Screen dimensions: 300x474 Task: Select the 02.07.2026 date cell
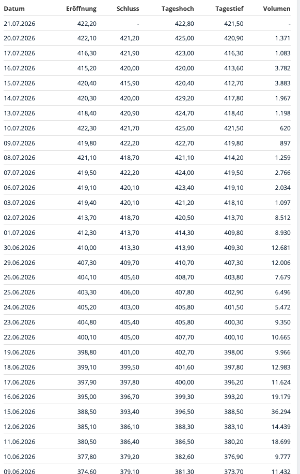point(19,218)
